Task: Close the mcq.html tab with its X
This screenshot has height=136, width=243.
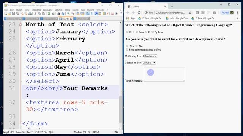Action: (71, 19)
